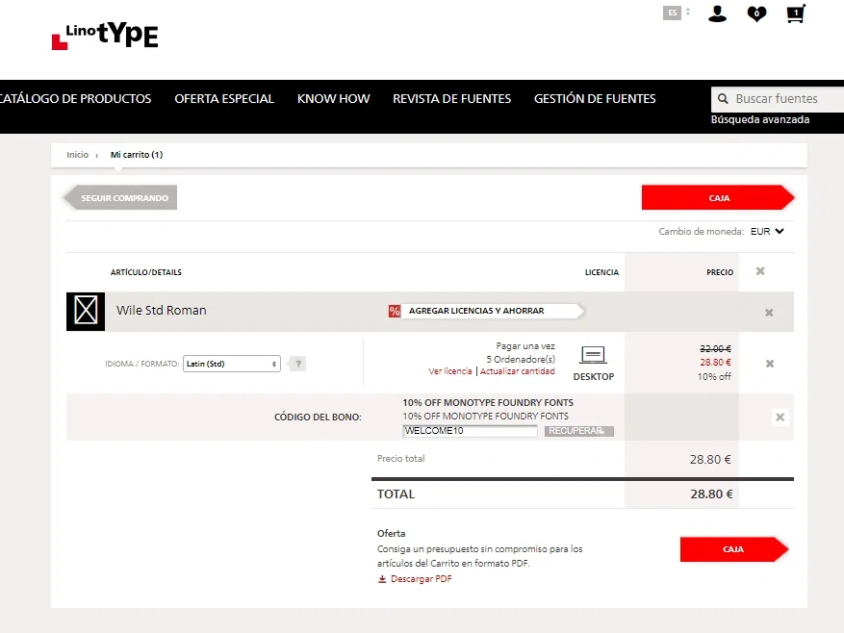This screenshot has height=633, width=844.
Task: Remove the WELCOME10 voucher code with X
Action: coord(780,418)
